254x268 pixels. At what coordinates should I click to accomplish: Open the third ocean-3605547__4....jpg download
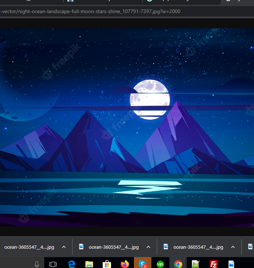(198, 247)
